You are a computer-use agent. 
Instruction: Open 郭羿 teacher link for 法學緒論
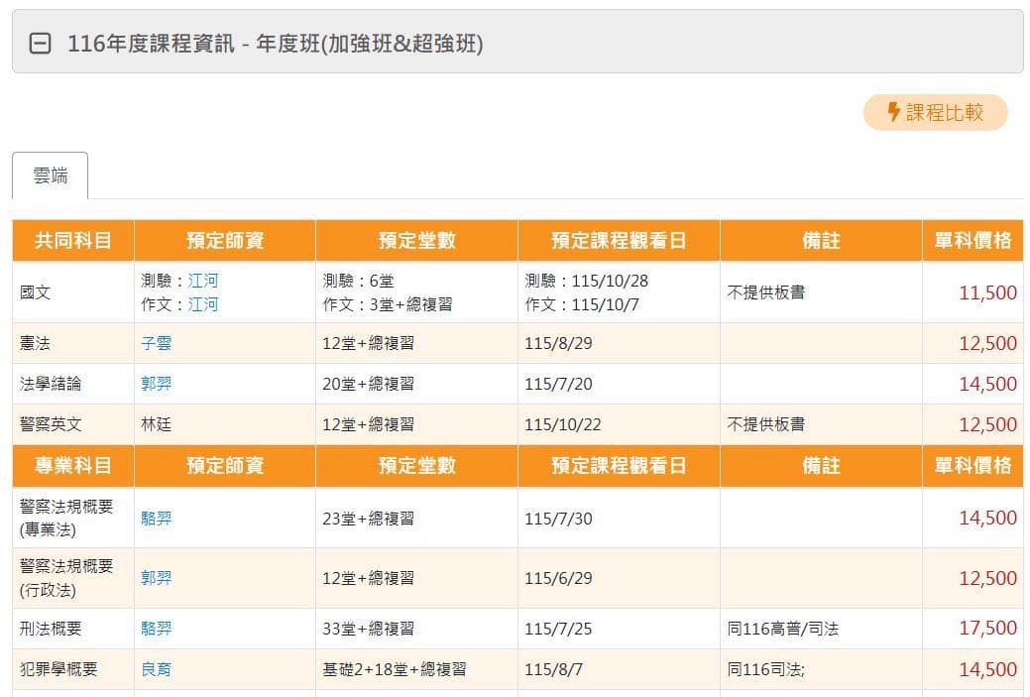tap(157, 384)
